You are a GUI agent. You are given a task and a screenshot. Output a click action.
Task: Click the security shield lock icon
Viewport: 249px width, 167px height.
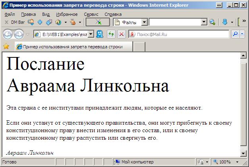201,162
